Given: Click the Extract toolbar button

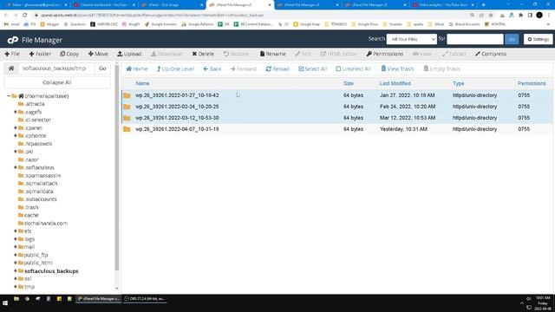Looking at the screenshot, I should tap(454, 54).
